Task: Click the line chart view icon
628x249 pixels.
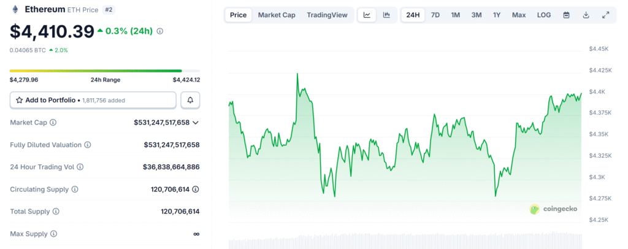Action: [367, 15]
